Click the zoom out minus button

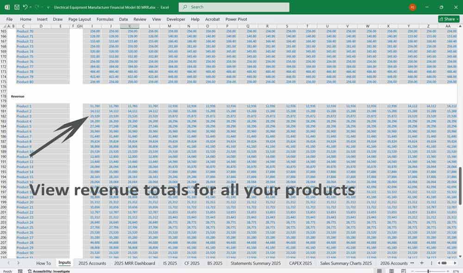click(413, 271)
